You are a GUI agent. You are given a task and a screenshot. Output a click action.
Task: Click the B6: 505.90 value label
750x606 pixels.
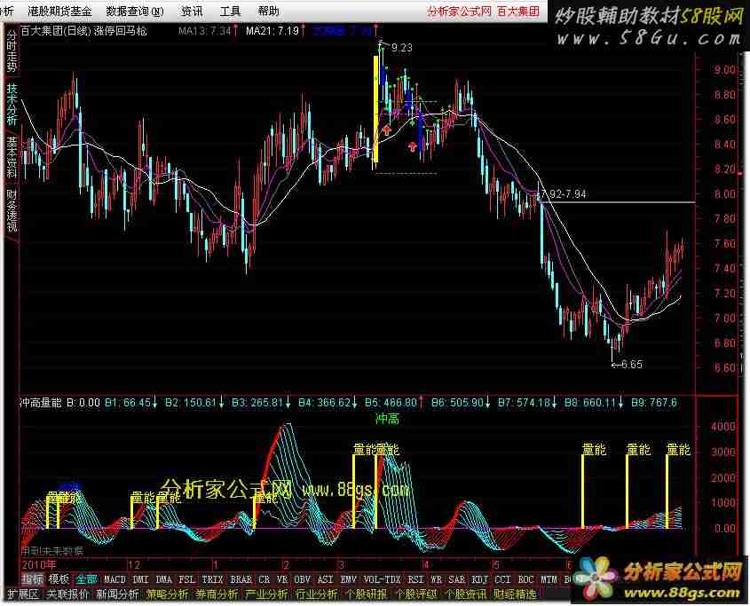(457, 403)
